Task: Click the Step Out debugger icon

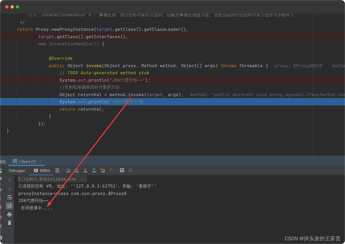Action: point(94,170)
